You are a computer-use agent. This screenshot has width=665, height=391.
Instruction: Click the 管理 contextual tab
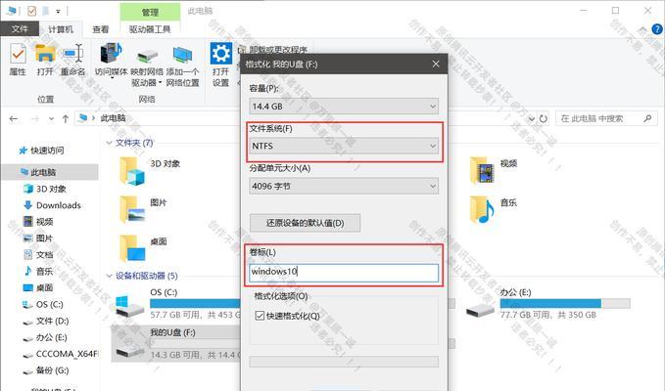point(150,12)
